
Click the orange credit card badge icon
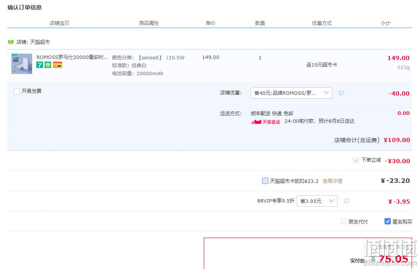[x=57, y=65]
